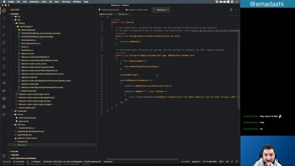
Task: Click the errors and warnings status indicator
Action: (x=6, y=162)
